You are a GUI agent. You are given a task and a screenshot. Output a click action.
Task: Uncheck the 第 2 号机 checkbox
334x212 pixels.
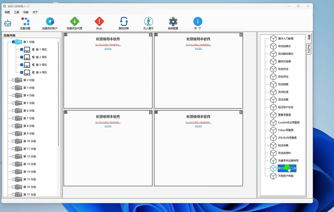pyautogui.click(x=22, y=57)
